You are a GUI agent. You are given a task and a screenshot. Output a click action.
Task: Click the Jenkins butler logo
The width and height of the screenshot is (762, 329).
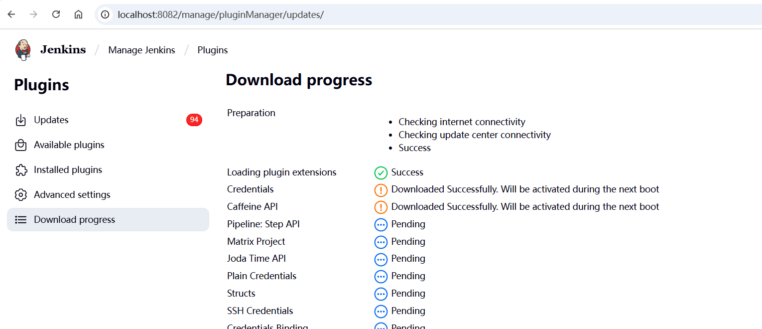tap(23, 50)
